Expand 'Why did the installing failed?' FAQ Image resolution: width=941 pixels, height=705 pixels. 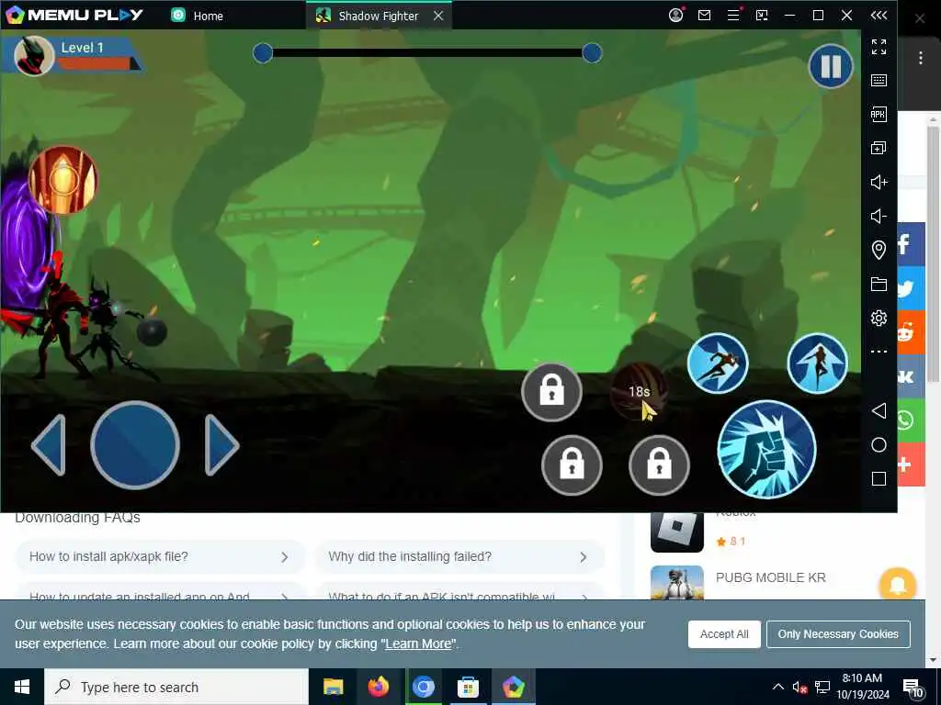[x=459, y=557]
